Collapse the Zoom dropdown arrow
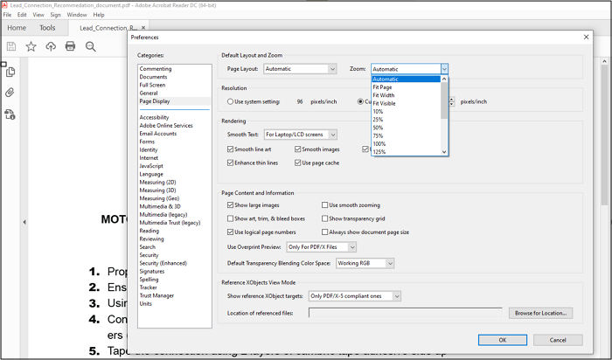 click(x=444, y=69)
